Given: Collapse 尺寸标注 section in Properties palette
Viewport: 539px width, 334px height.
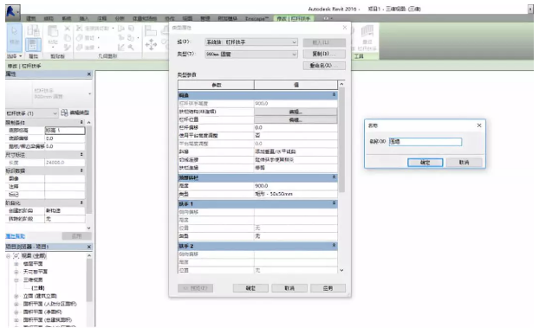Looking at the screenshot, I should point(81,155).
